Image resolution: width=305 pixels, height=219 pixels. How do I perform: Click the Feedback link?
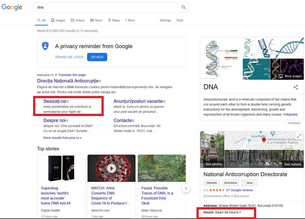294,123
